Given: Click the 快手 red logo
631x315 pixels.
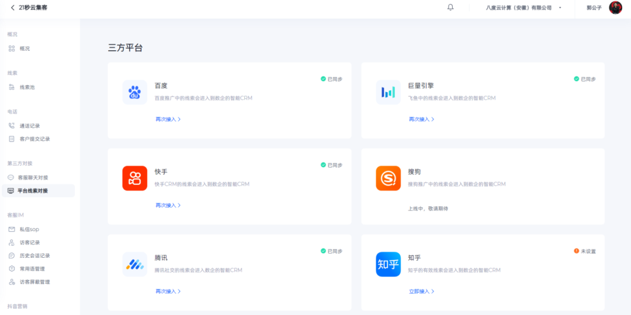Looking at the screenshot, I should [135, 178].
